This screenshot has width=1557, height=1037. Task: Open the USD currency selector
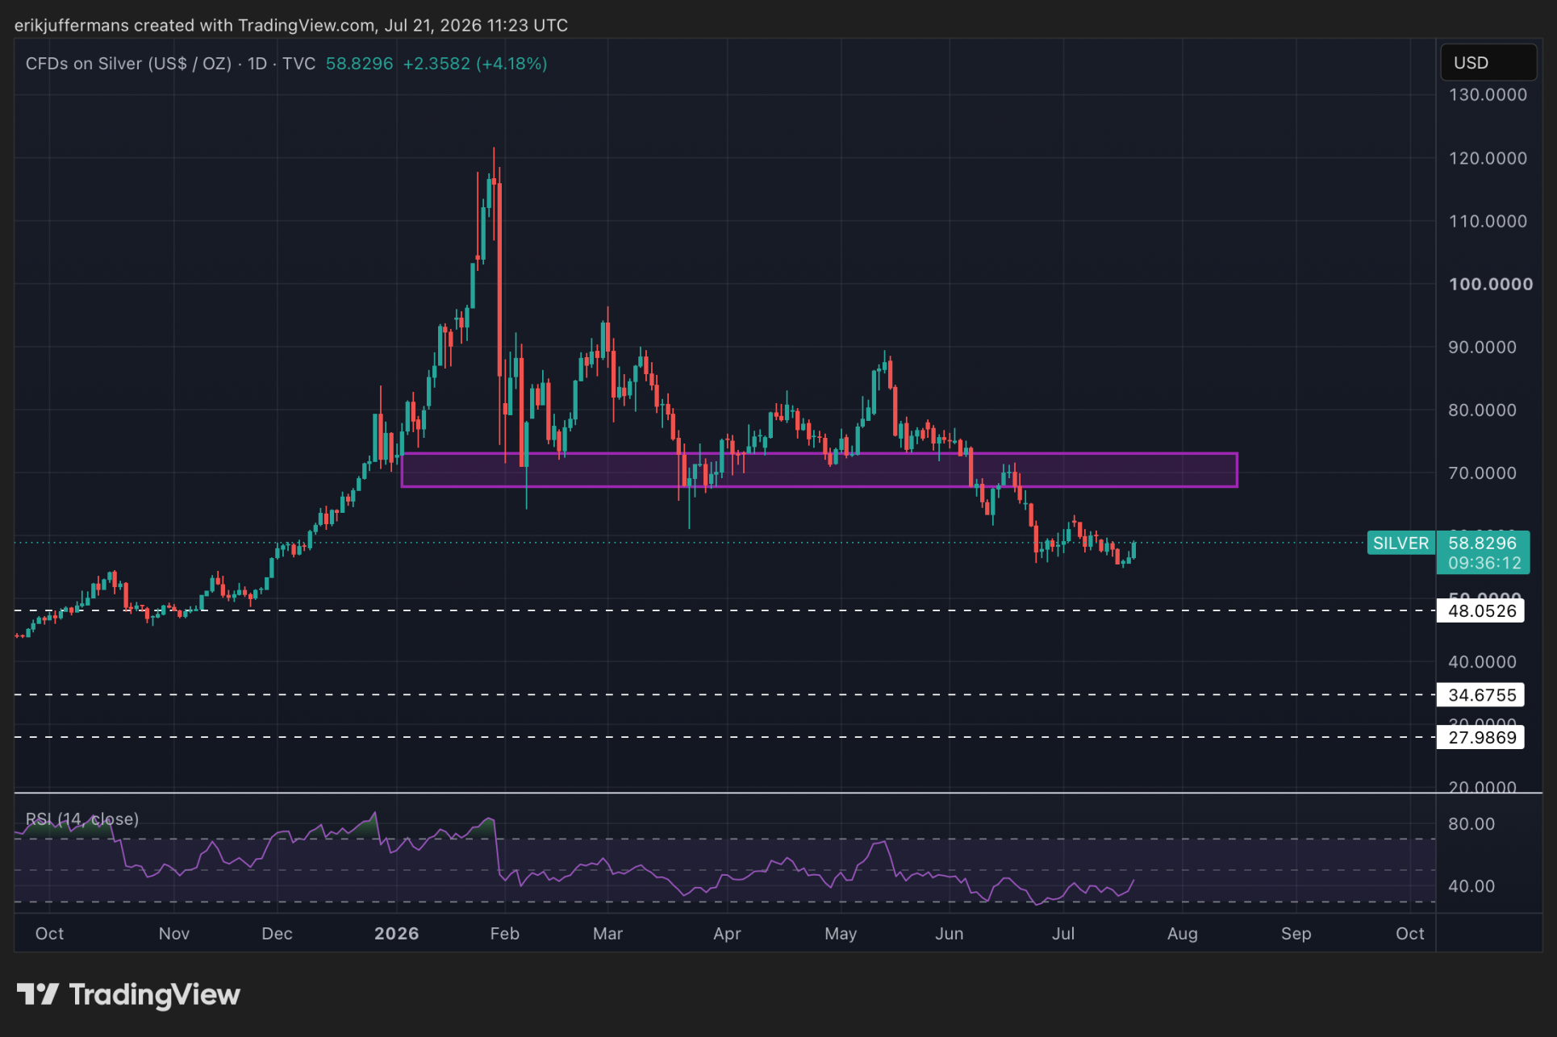[1488, 63]
